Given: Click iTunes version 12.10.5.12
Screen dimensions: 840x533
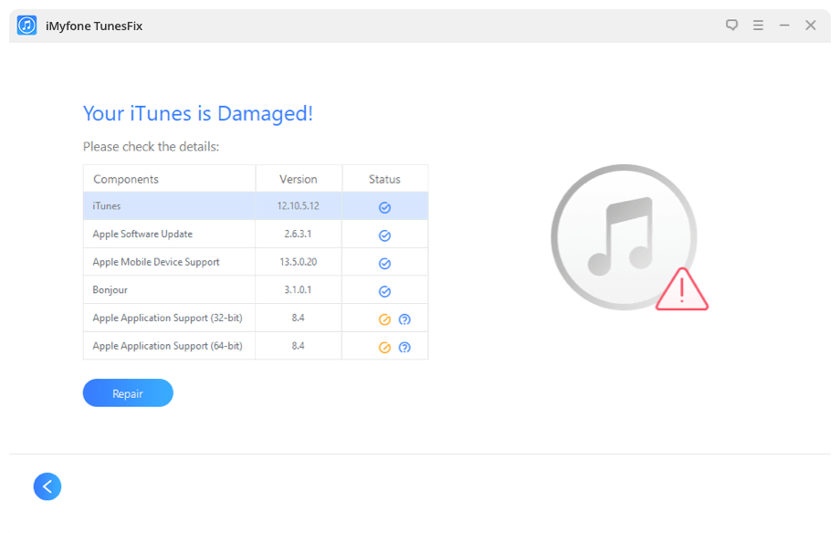Looking at the screenshot, I should (x=298, y=205).
